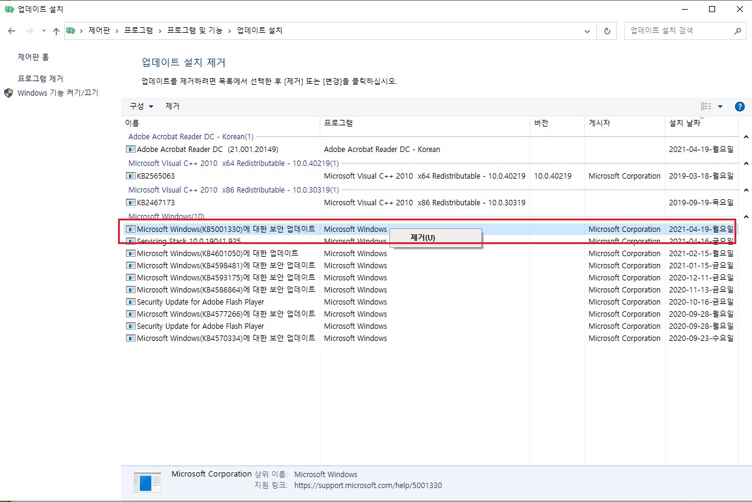Open 제어판 홈 link
This screenshot has height=502, width=752.
(33, 57)
